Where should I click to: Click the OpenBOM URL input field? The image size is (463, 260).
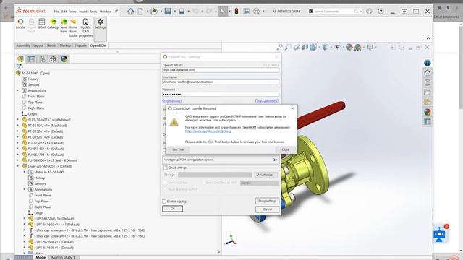[220, 70]
